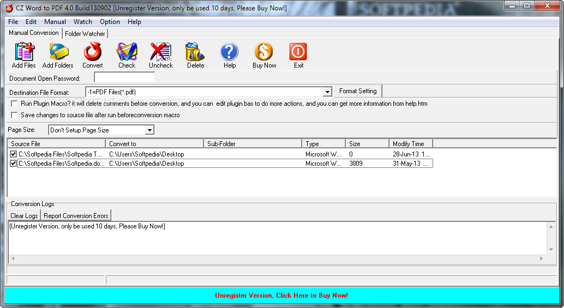Switch to the Folder Watcher tab
This screenshot has width=564, height=308.
pos(85,33)
